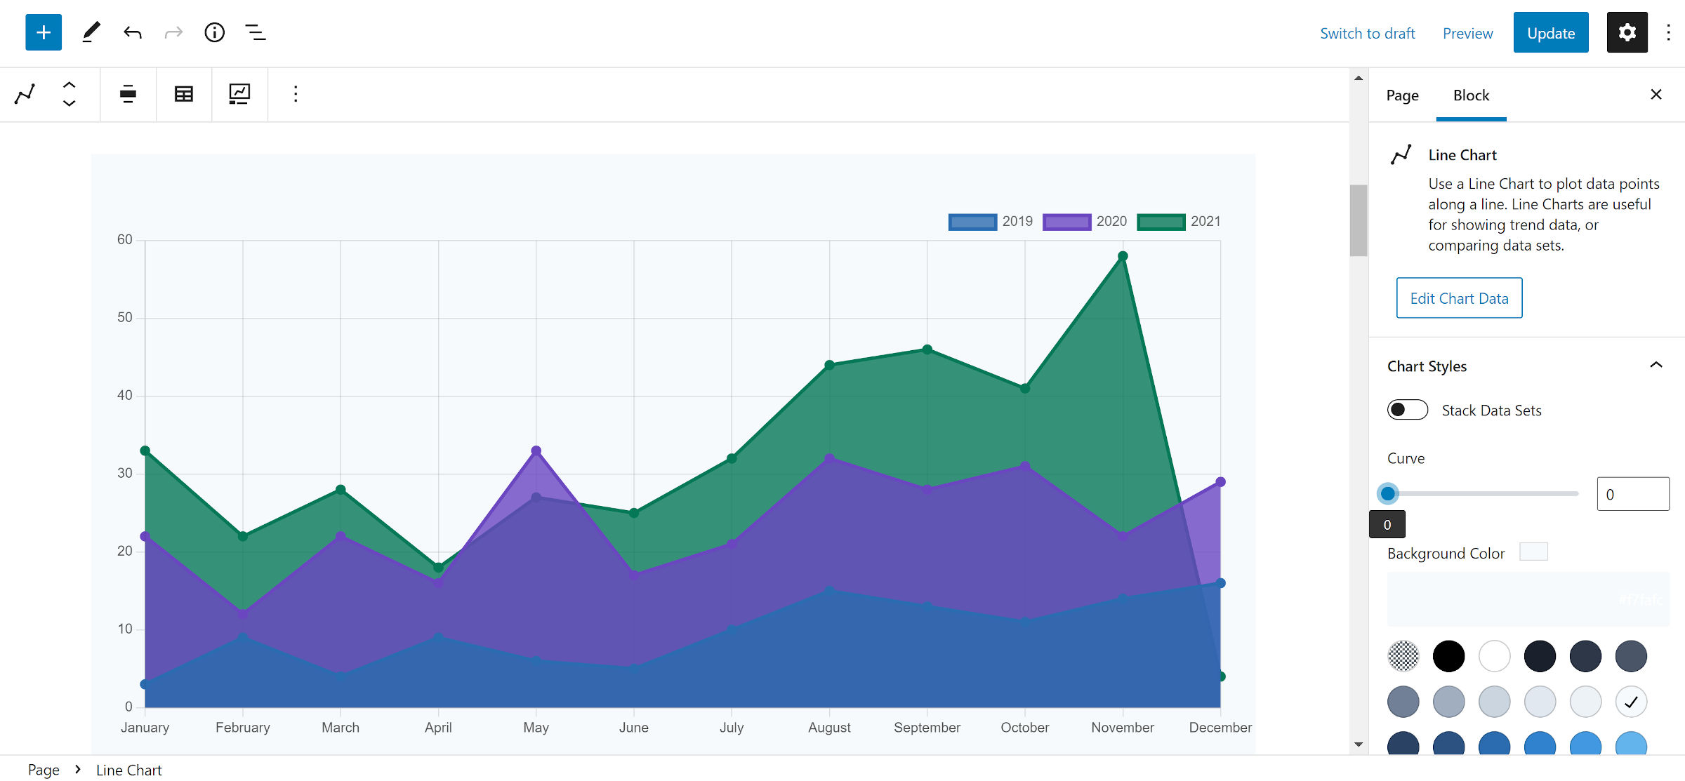This screenshot has width=1685, height=781.
Task: Open block toolbar more options menu
Action: tap(296, 94)
